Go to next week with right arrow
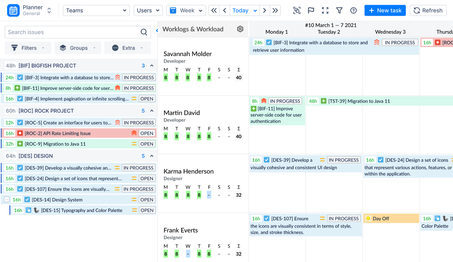Viewport: 453px width, 262px height. click(265, 11)
